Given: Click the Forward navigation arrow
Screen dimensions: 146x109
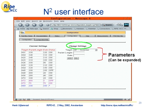Looking at the screenshot, I should click(27, 25).
